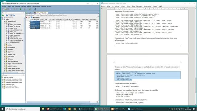Expand Procedimientos tree node
The width and height of the screenshot is (197, 111).
[x=5, y=47]
